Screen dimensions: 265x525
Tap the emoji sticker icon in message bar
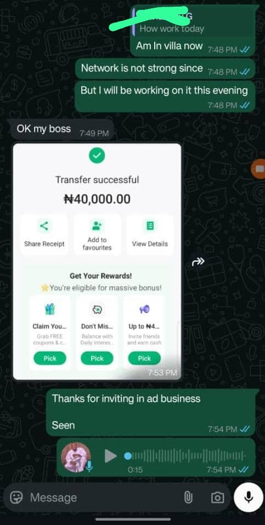pyautogui.click(x=16, y=498)
